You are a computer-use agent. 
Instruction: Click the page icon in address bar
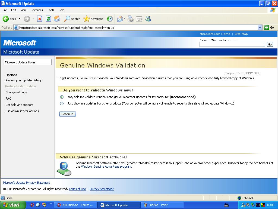[x=16, y=27]
